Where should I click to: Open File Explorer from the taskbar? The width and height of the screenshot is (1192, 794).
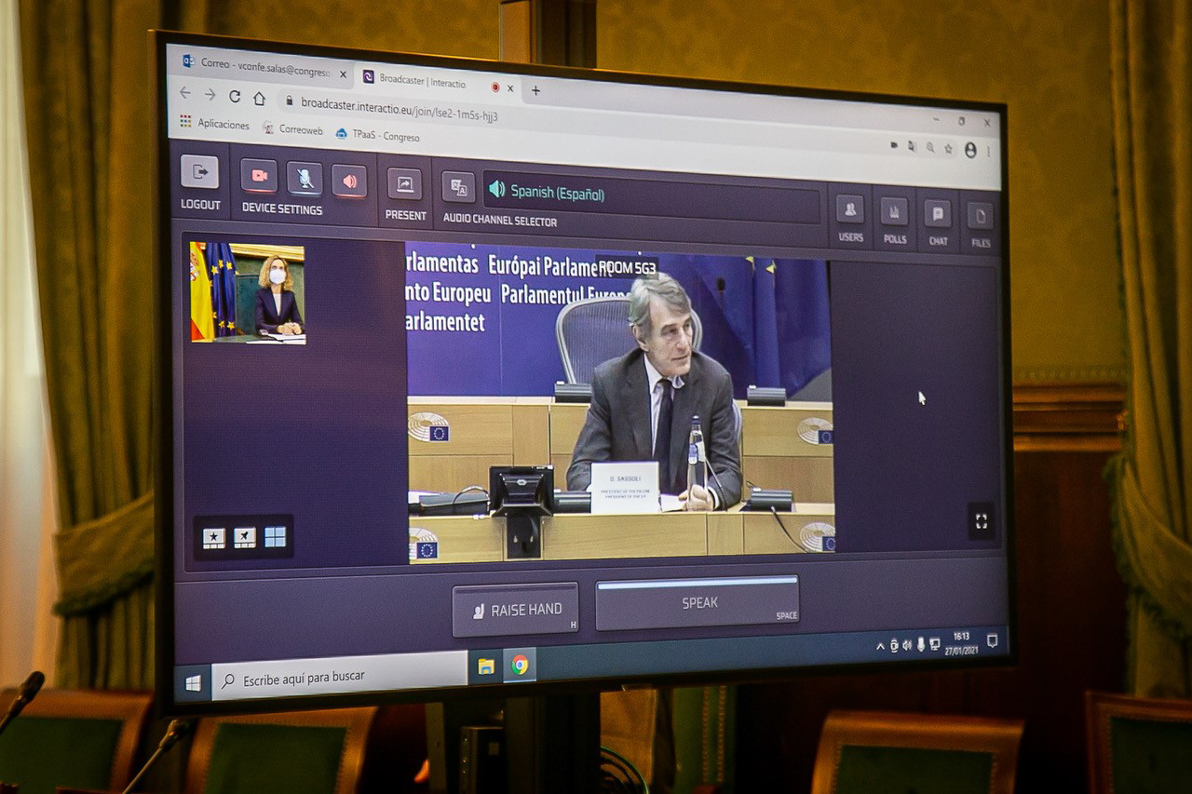click(485, 666)
